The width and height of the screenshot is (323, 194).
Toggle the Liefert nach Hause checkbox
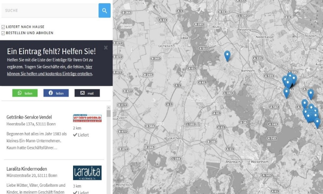point(3,27)
